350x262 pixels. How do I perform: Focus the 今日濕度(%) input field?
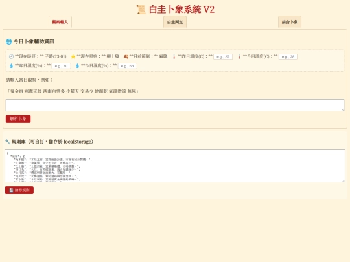point(127,66)
